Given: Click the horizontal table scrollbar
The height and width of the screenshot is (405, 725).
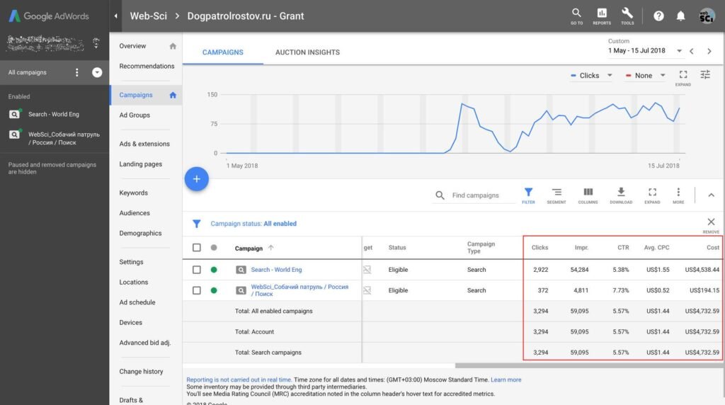Looking at the screenshot, I should [x=588, y=365].
